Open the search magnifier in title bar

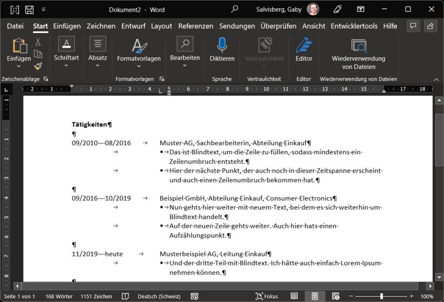pos(235,9)
